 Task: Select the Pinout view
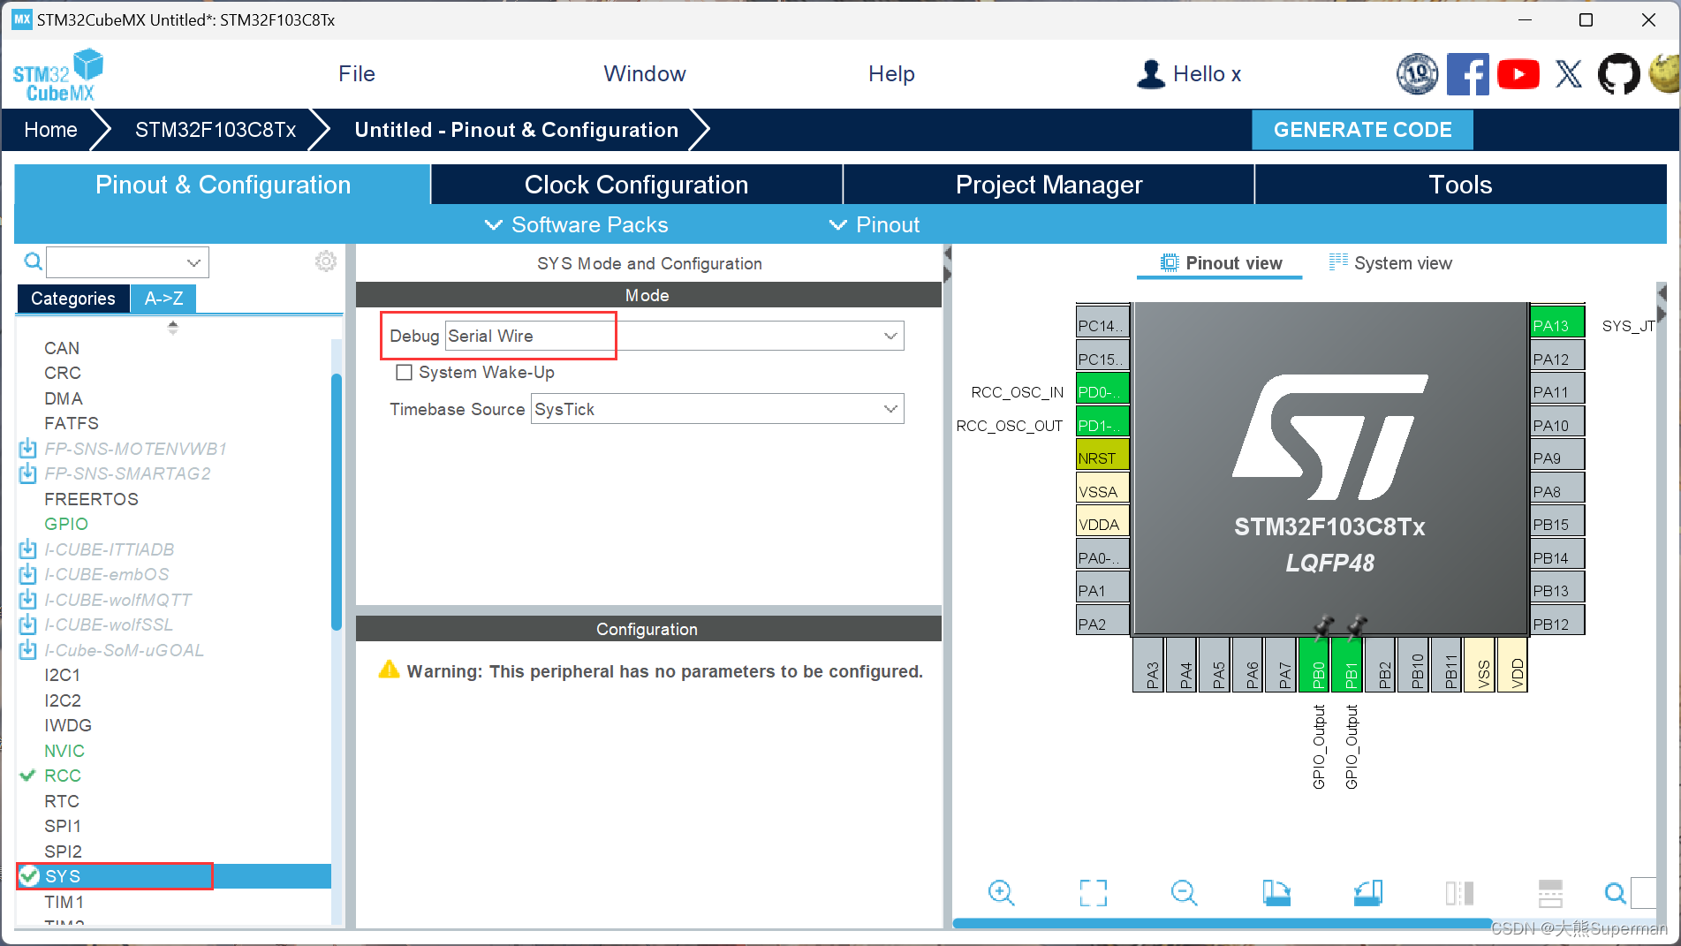click(1220, 263)
